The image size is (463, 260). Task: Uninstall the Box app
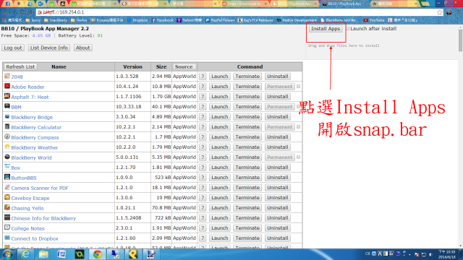[x=278, y=167]
